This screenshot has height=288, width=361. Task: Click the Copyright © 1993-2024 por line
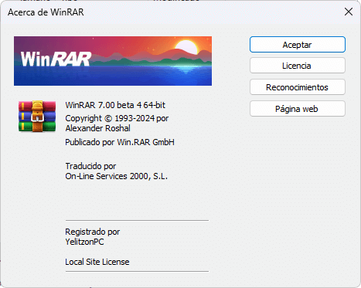tap(117, 118)
